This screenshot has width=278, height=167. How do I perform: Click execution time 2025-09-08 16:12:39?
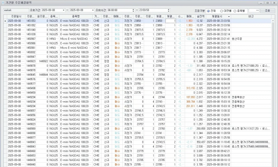(218, 93)
